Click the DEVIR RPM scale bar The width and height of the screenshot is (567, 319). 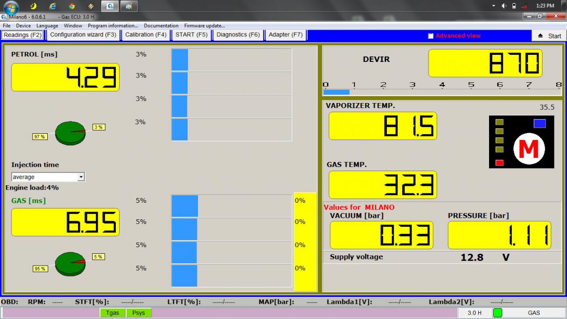(x=442, y=92)
